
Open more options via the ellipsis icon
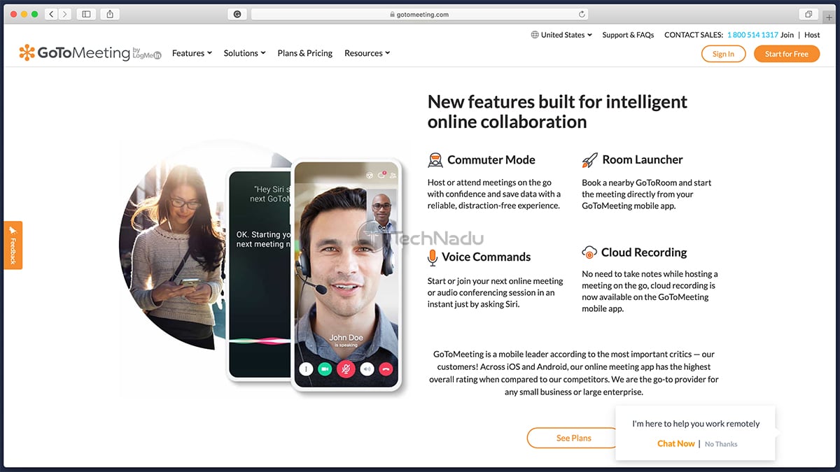pos(306,369)
